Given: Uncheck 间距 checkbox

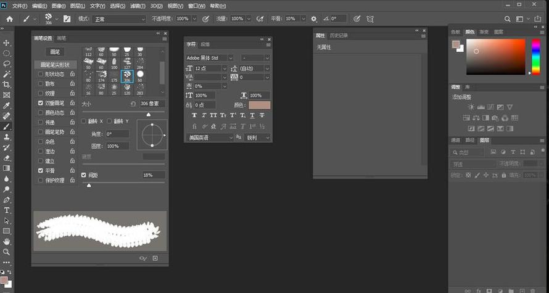Looking at the screenshot, I should pos(84,175).
